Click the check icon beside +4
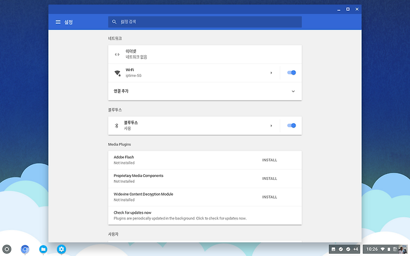The image size is (410, 256). (348, 249)
